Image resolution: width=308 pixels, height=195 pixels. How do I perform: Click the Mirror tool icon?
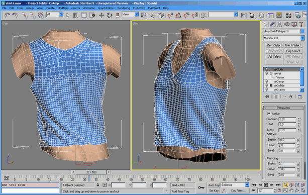[244, 15]
